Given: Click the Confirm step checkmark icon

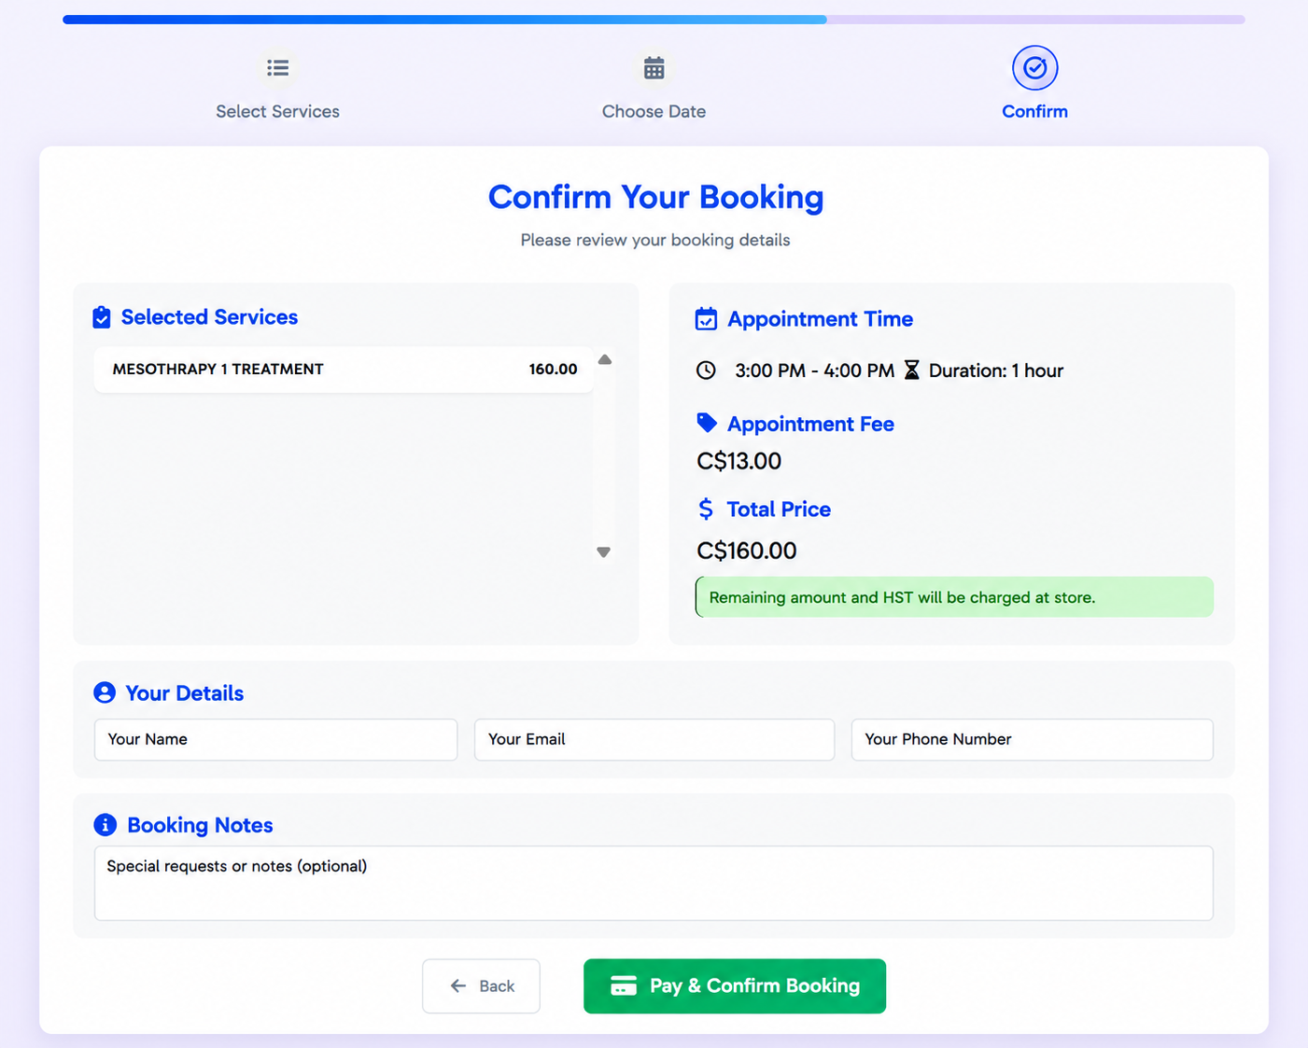Looking at the screenshot, I should pos(1034,68).
